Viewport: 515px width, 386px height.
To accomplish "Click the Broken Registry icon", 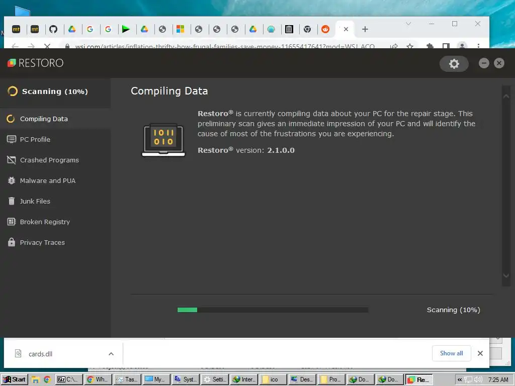I will point(12,222).
